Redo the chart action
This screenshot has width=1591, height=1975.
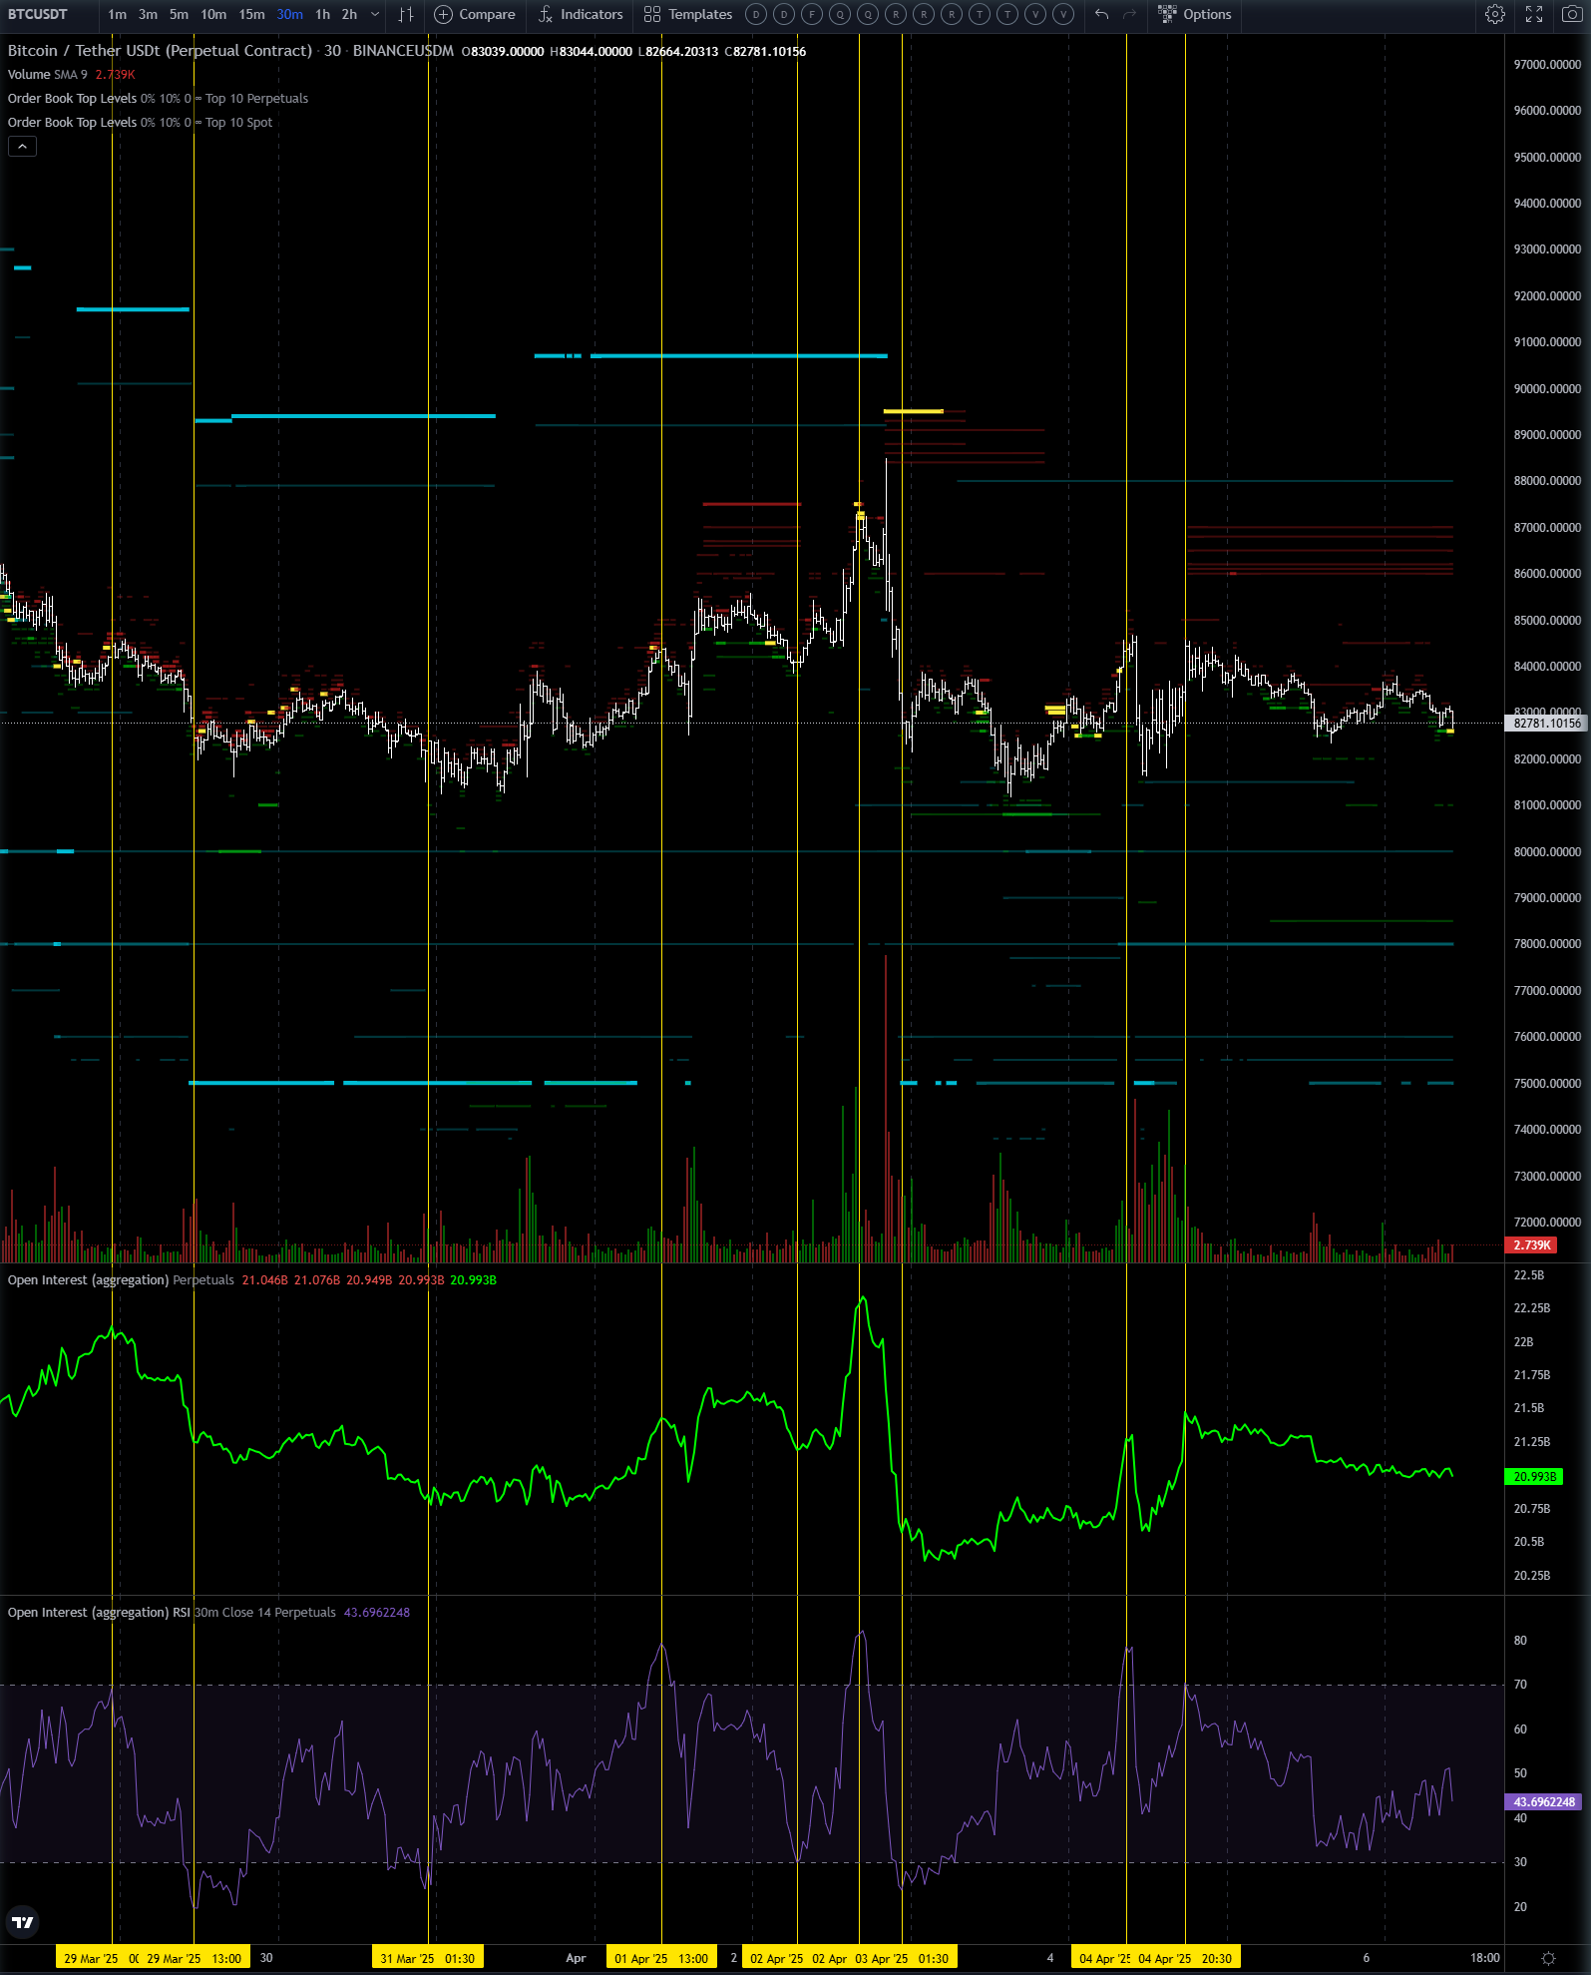click(1129, 14)
